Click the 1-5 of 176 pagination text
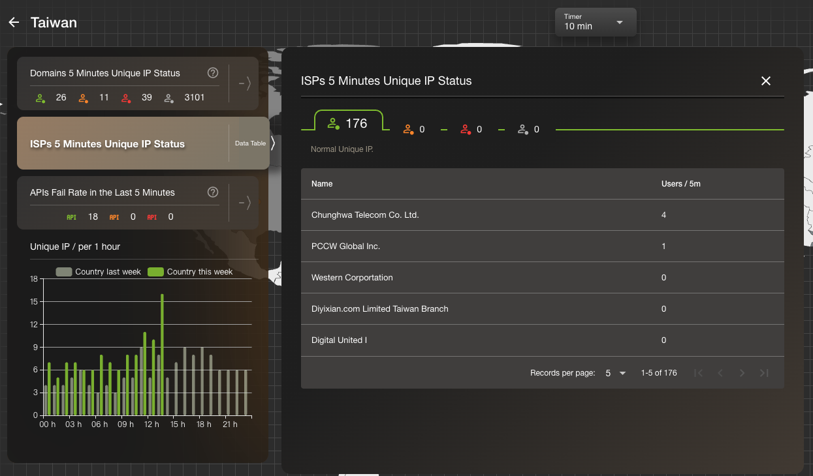Viewport: 813px width, 476px height. tap(659, 373)
